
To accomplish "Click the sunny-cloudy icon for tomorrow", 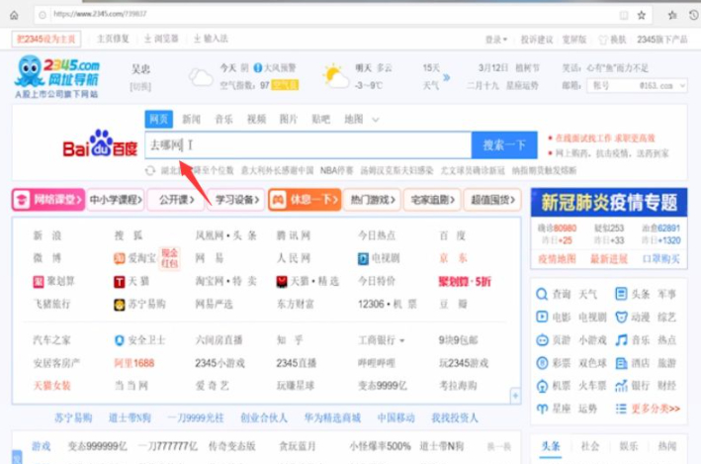I will click(336, 76).
